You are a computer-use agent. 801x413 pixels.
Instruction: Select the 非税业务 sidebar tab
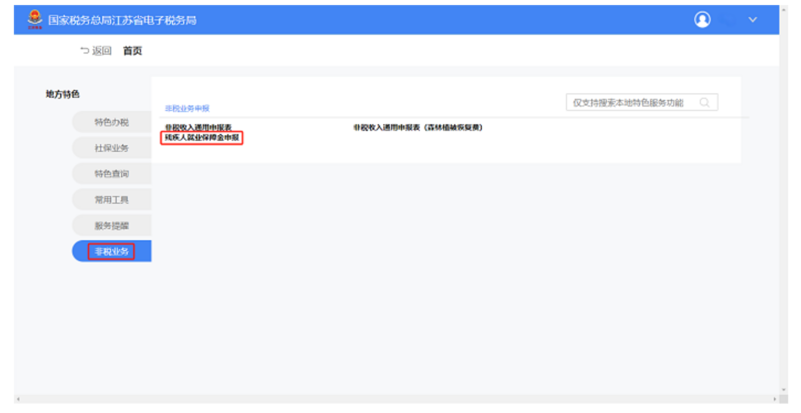coord(112,252)
